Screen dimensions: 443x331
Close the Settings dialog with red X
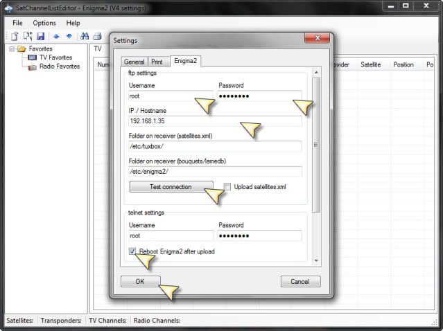pyautogui.click(x=317, y=38)
